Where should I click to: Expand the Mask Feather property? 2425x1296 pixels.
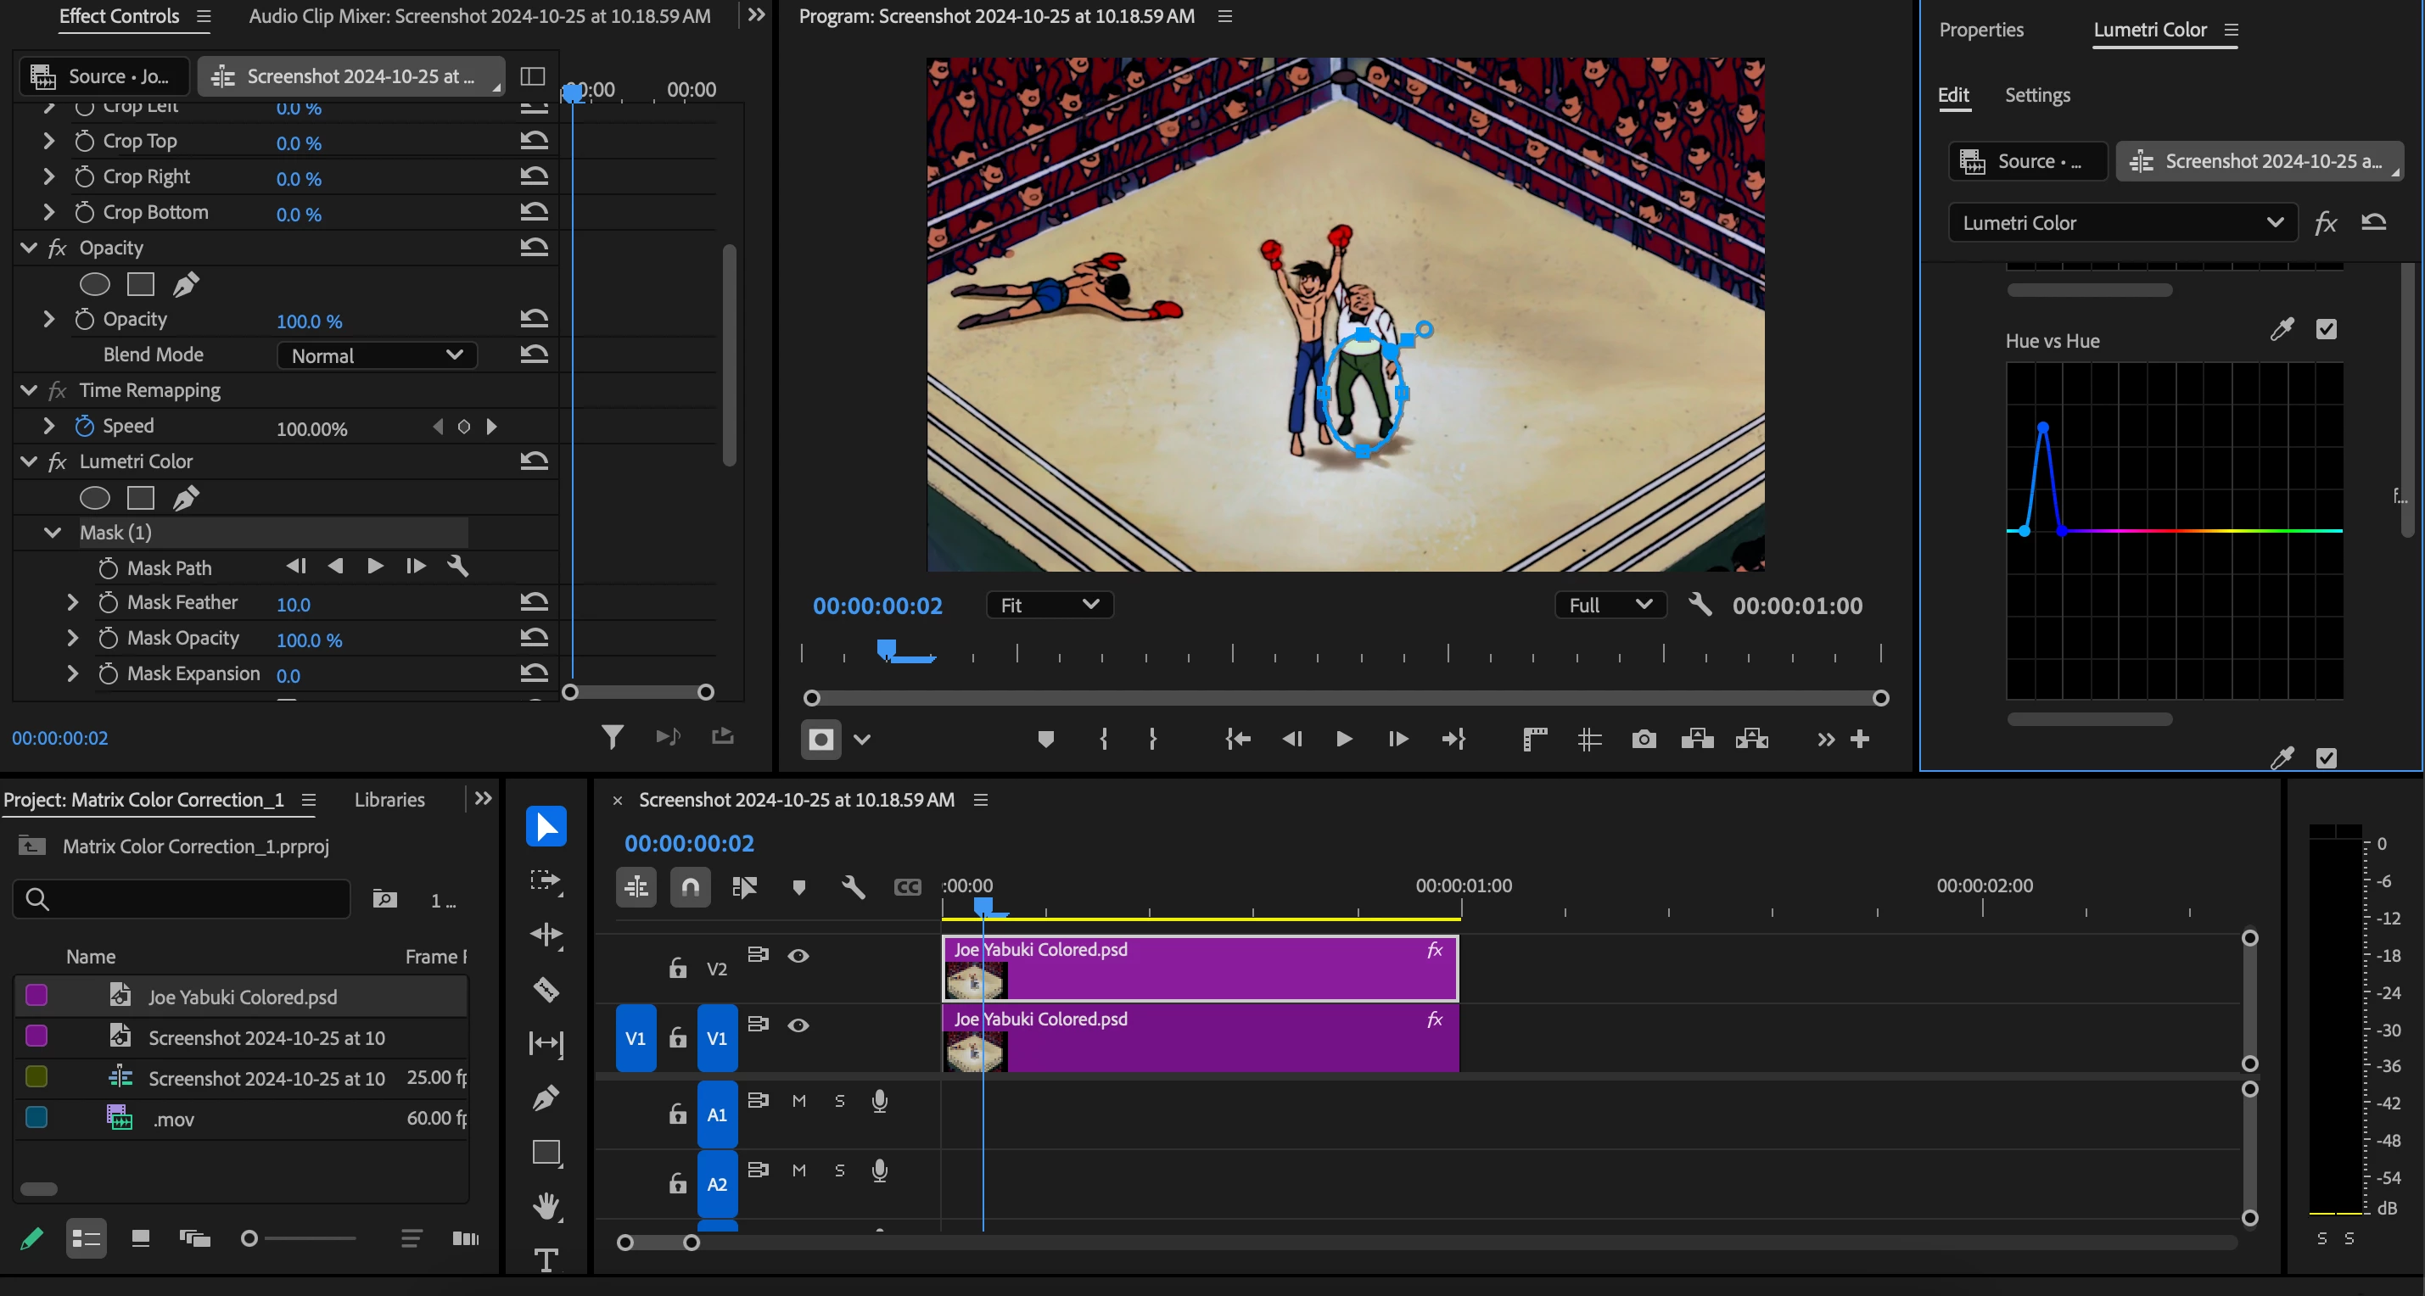(x=72, y=602)
